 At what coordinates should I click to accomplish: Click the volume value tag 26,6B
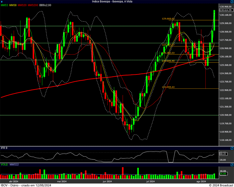(223, 174)
